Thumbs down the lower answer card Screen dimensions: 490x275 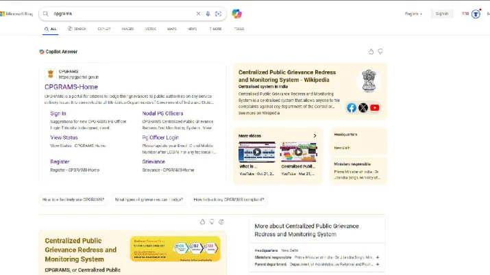[212, 222]
